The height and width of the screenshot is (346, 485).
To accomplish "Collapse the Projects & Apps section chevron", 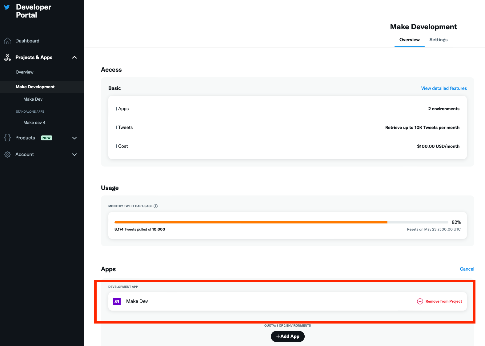I will coord(74,58).
